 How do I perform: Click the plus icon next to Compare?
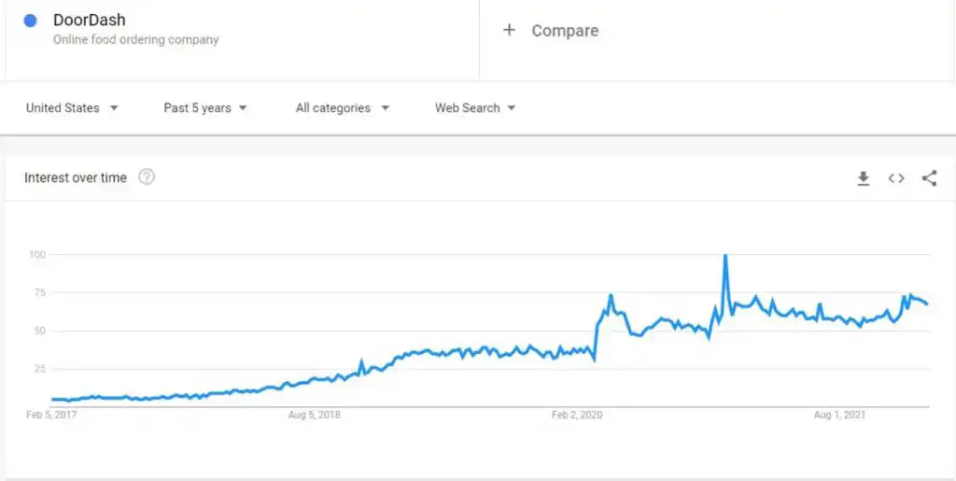tap(509, 30)
